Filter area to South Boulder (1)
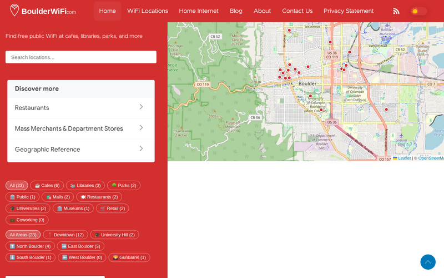444x278 pixels. coord(31,257)
